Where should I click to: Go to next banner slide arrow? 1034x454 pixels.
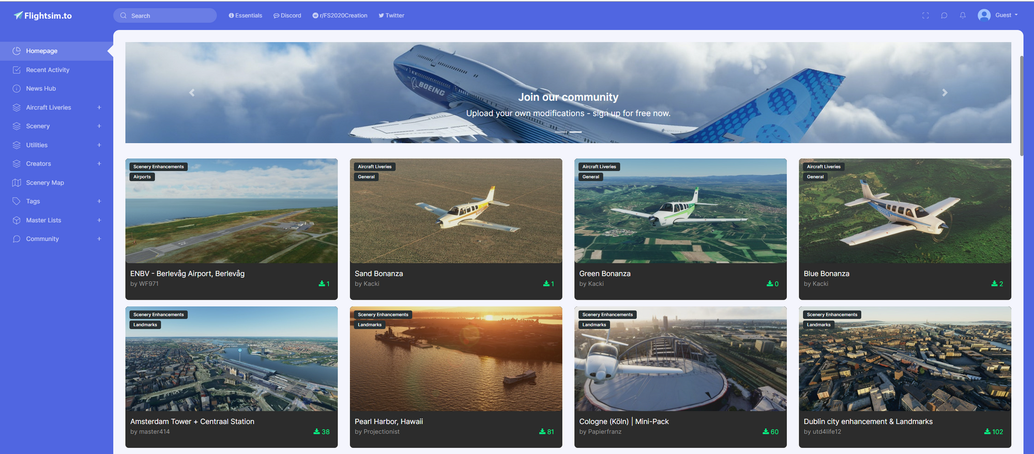[x=945, y=92]
